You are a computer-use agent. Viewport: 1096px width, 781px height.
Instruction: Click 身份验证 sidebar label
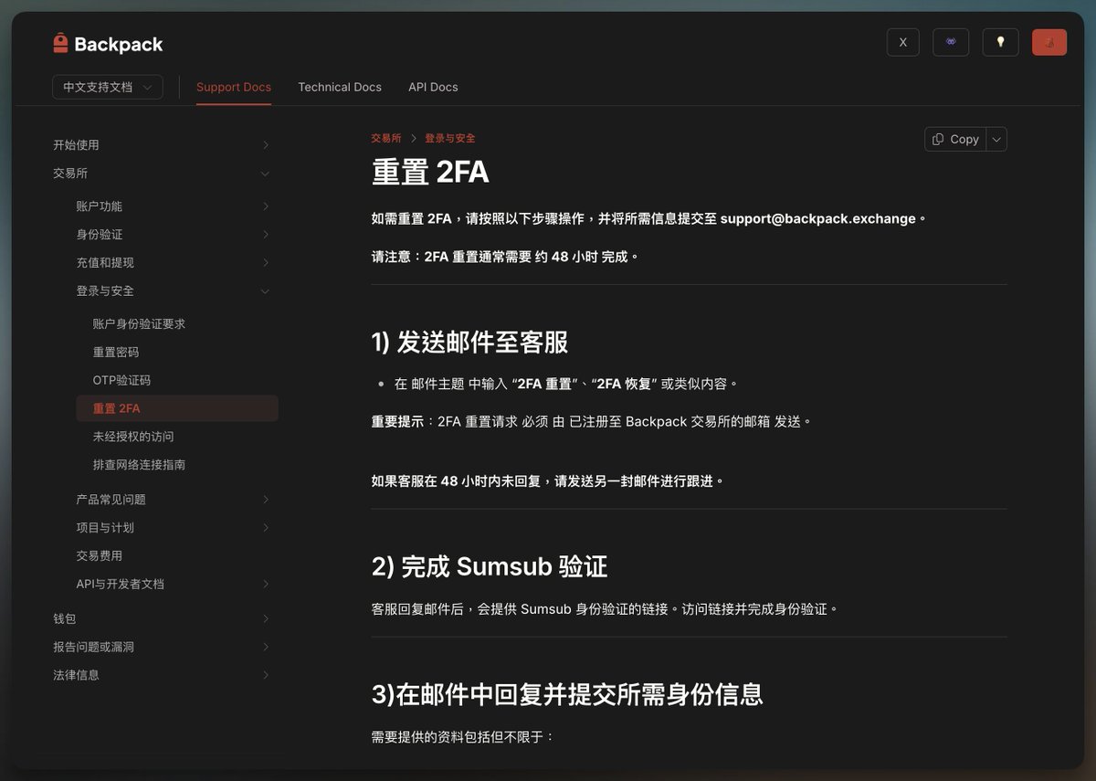pyautogui.click(x=99, y=234)
